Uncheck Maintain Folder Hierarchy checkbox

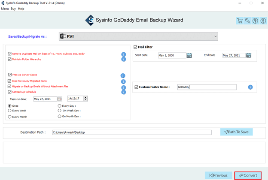pyautogui.click(x=9, y=59)
